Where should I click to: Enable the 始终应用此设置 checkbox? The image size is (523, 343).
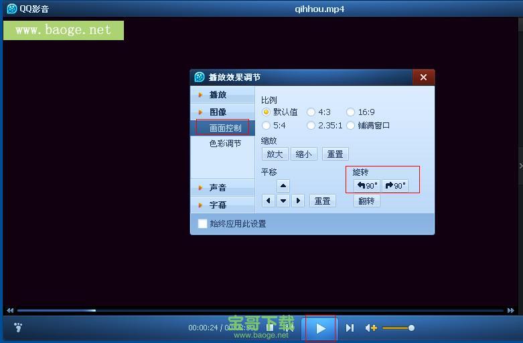[x=202, y=224]
